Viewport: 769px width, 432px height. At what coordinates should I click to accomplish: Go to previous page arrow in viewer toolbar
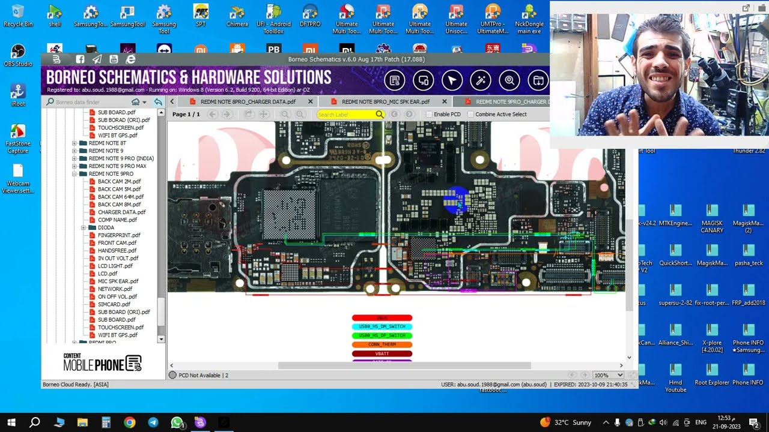(212, 114)
